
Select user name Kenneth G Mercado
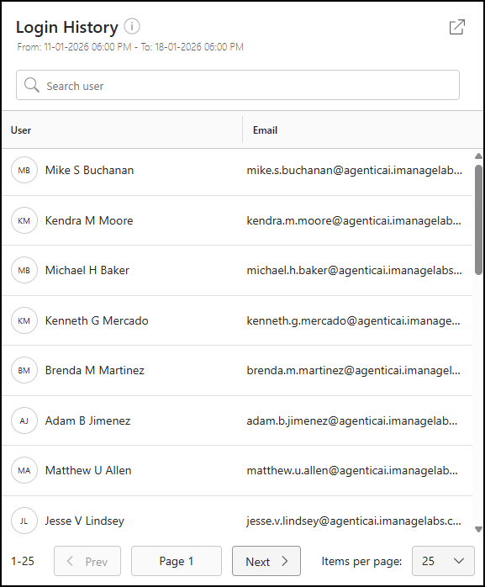97,320
